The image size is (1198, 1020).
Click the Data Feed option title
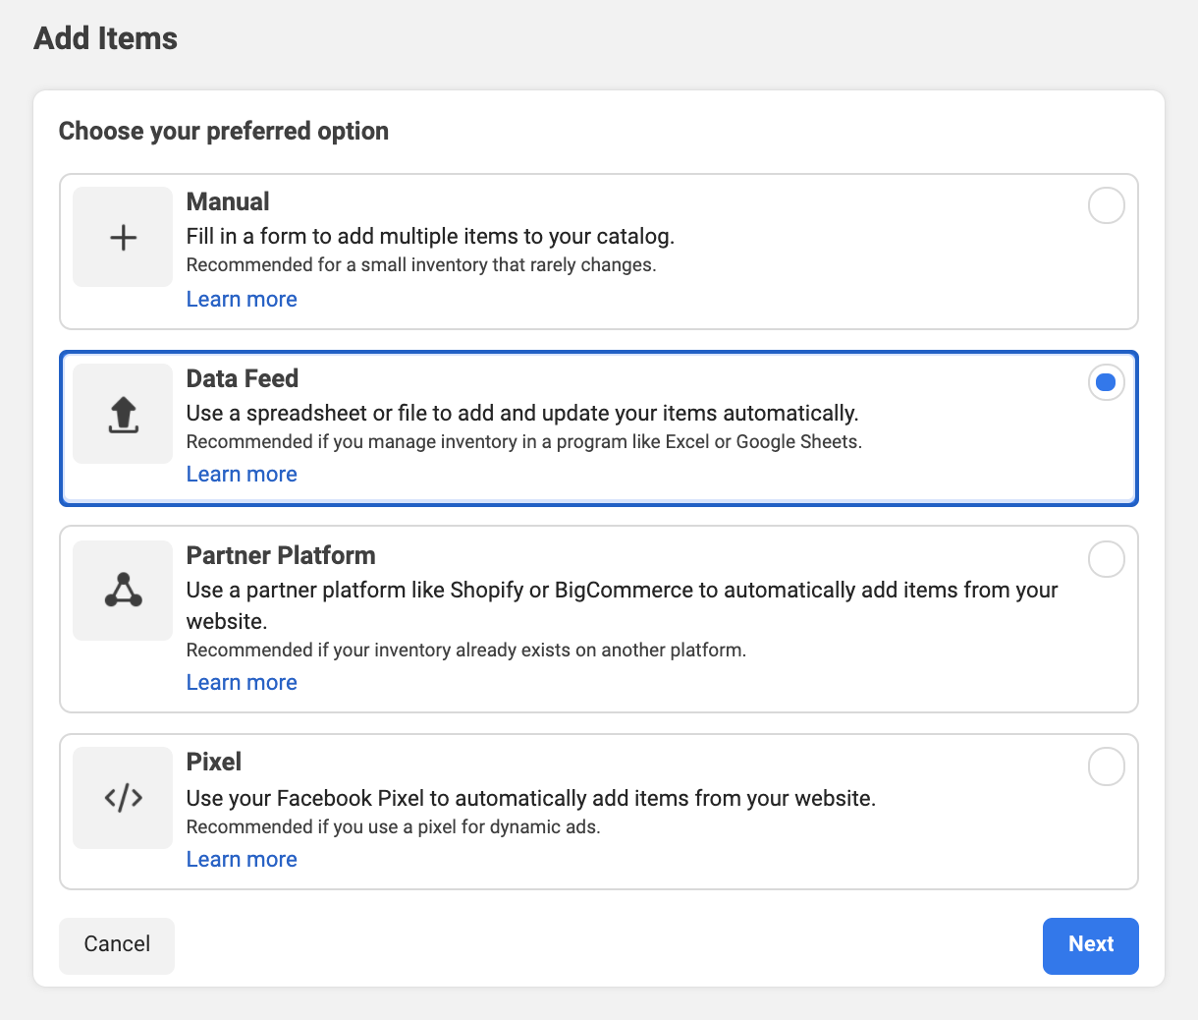click(243, 379)
